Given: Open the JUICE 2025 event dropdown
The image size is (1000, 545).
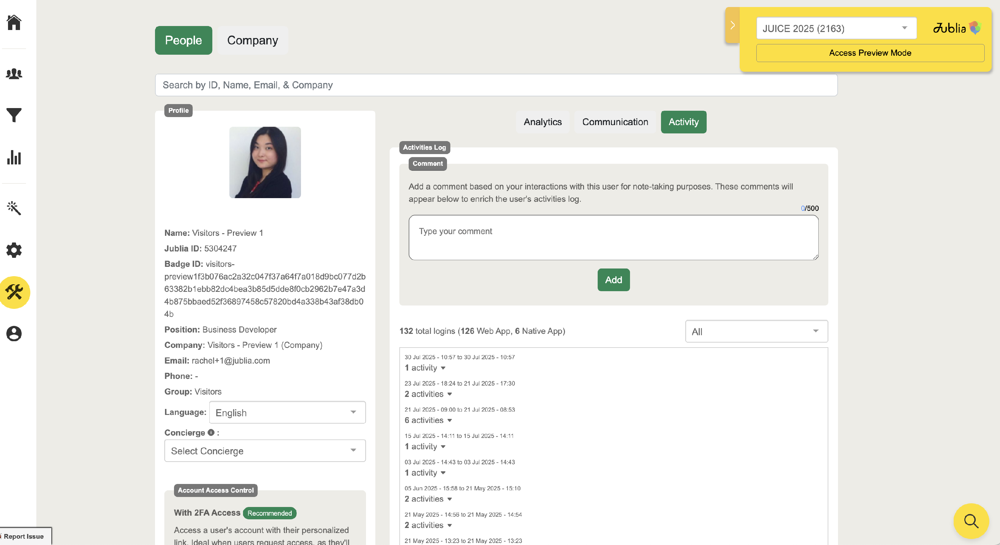Looking at the screenshot, I should click(x=836, y=28).
